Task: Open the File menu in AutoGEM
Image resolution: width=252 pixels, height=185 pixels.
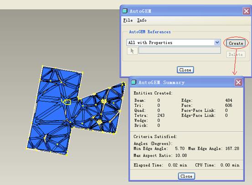Action: point(128,21)
